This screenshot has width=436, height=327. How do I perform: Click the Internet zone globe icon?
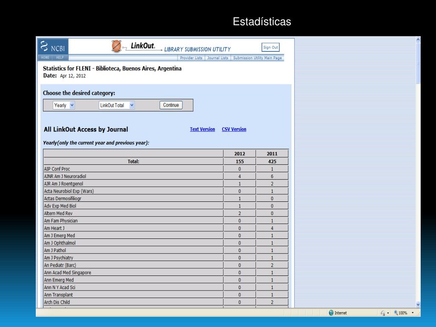tap(331, 313)
